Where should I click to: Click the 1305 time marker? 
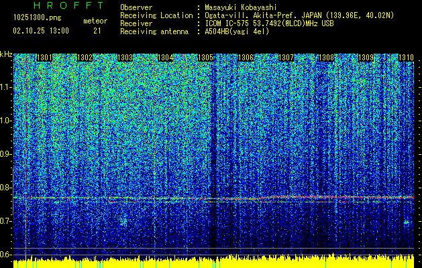[205, 58]
